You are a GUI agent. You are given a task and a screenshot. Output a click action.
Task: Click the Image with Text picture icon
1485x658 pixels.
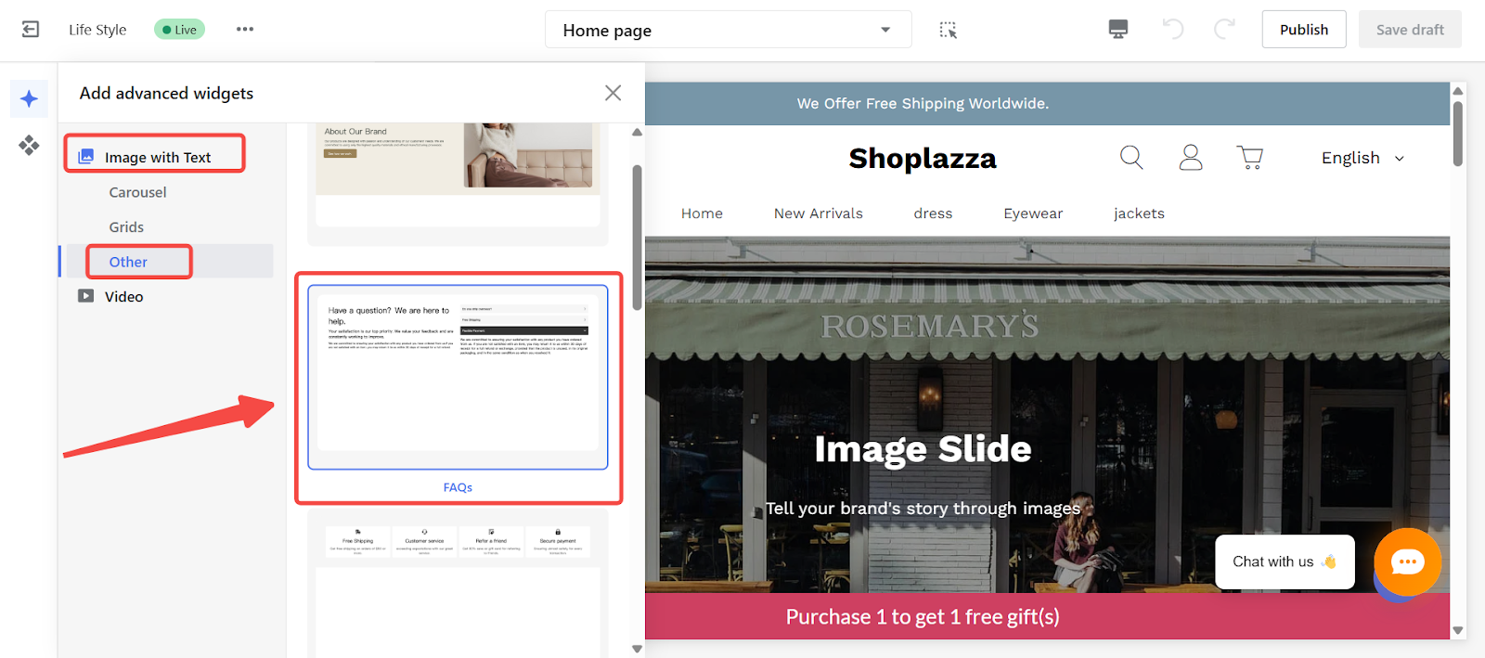pyautogui.click(x=86, y=157)
